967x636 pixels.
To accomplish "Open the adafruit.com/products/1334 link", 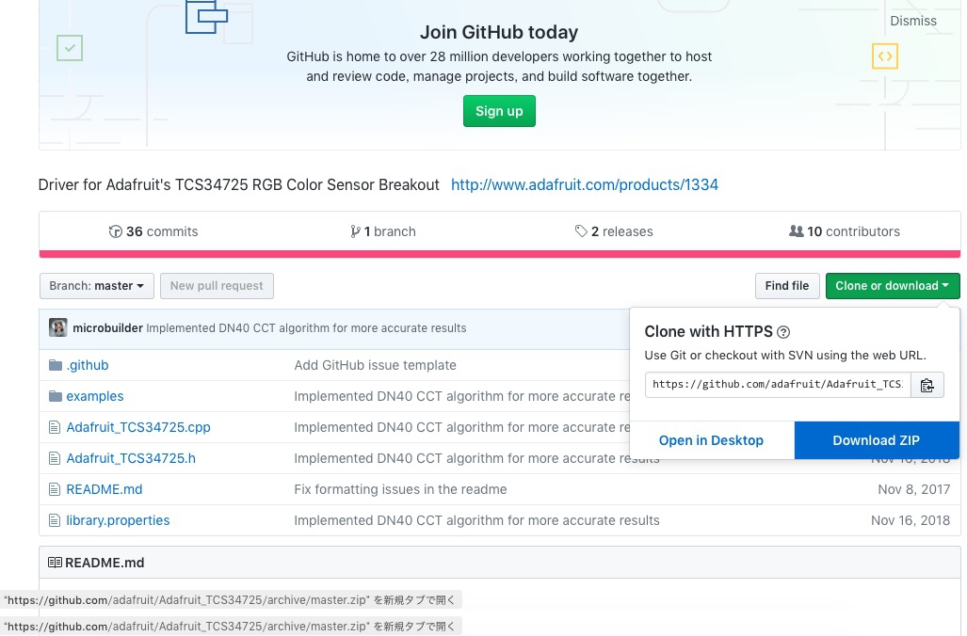I will (585, 185).
